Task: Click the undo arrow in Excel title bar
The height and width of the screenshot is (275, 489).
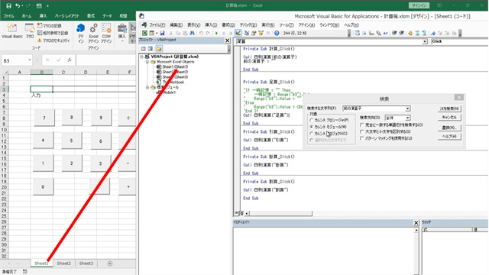Action: click(18, 5)
